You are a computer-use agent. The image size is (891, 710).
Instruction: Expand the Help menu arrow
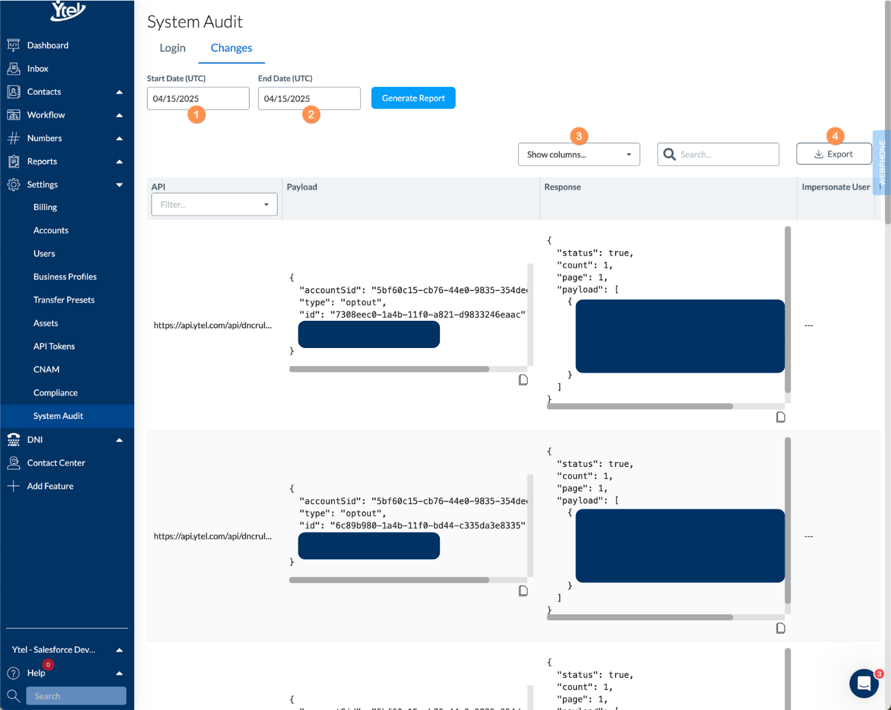click(120, 673)
